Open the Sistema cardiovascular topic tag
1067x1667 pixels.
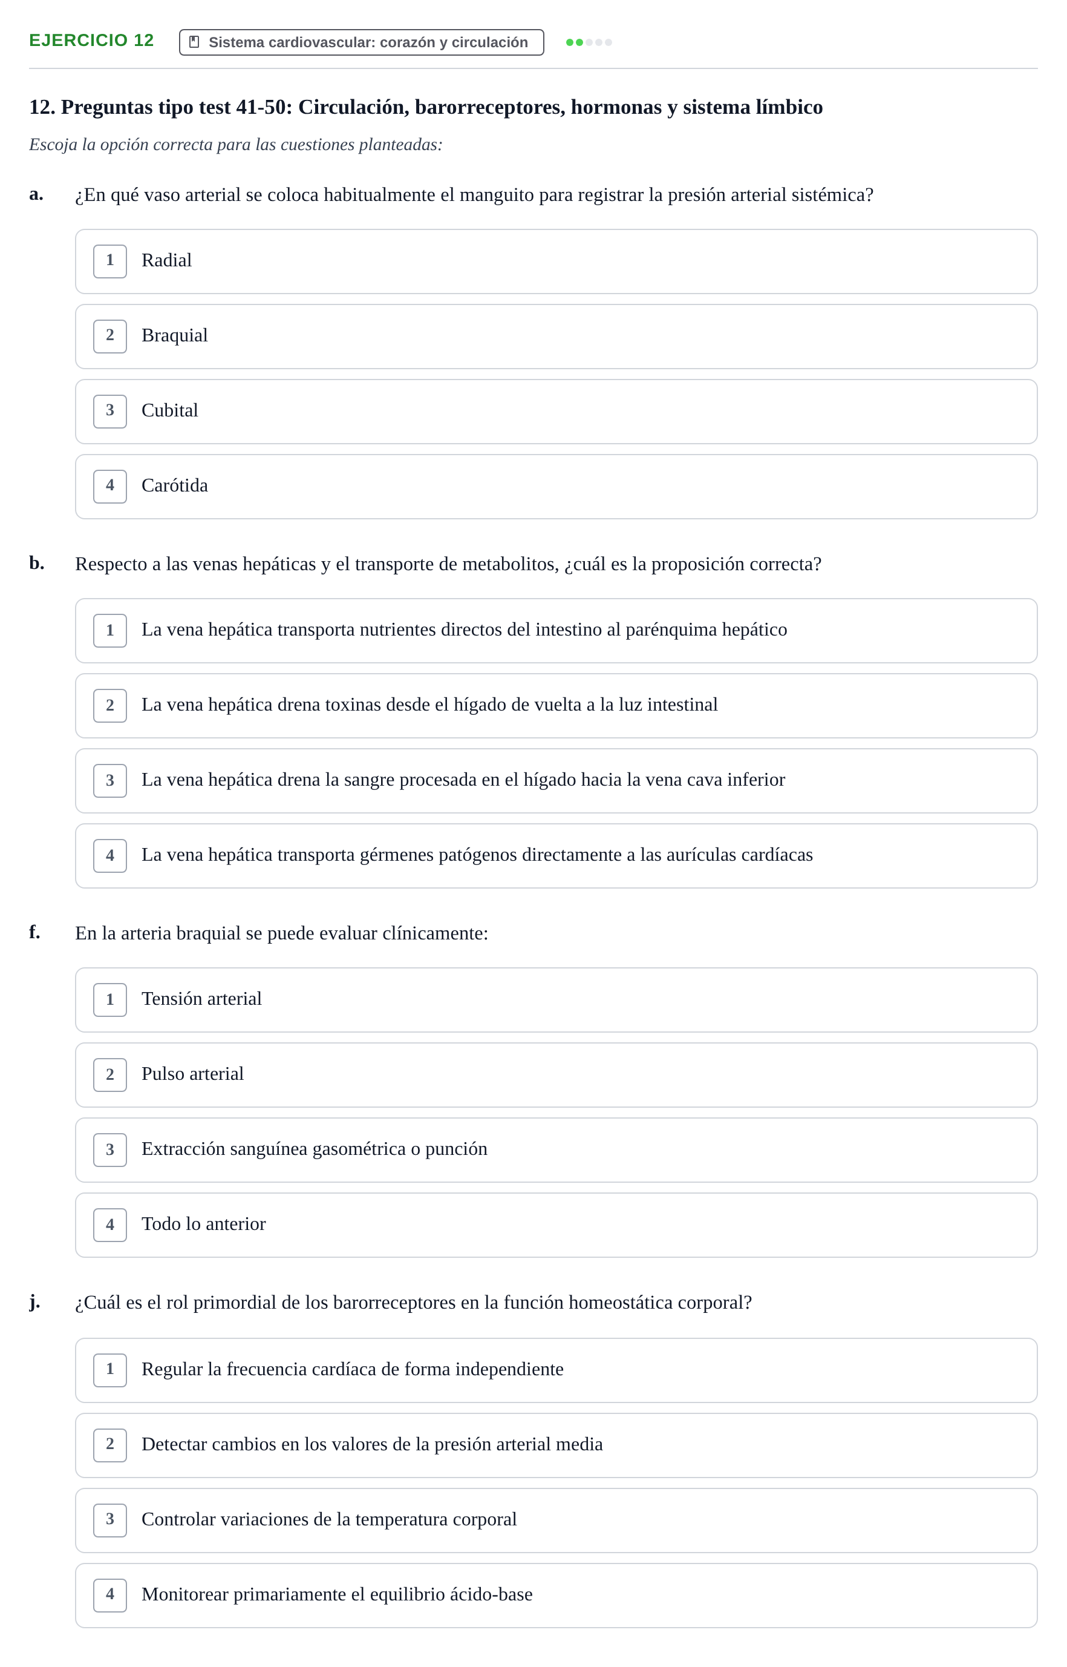[361, 42]
